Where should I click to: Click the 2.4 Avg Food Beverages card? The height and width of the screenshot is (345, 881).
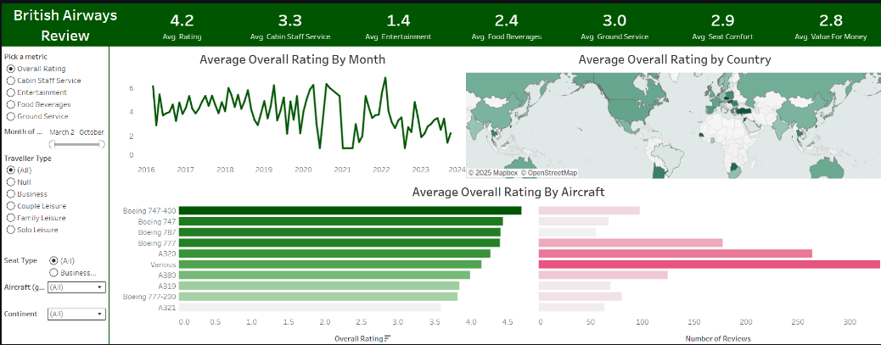tap(507, 26)
